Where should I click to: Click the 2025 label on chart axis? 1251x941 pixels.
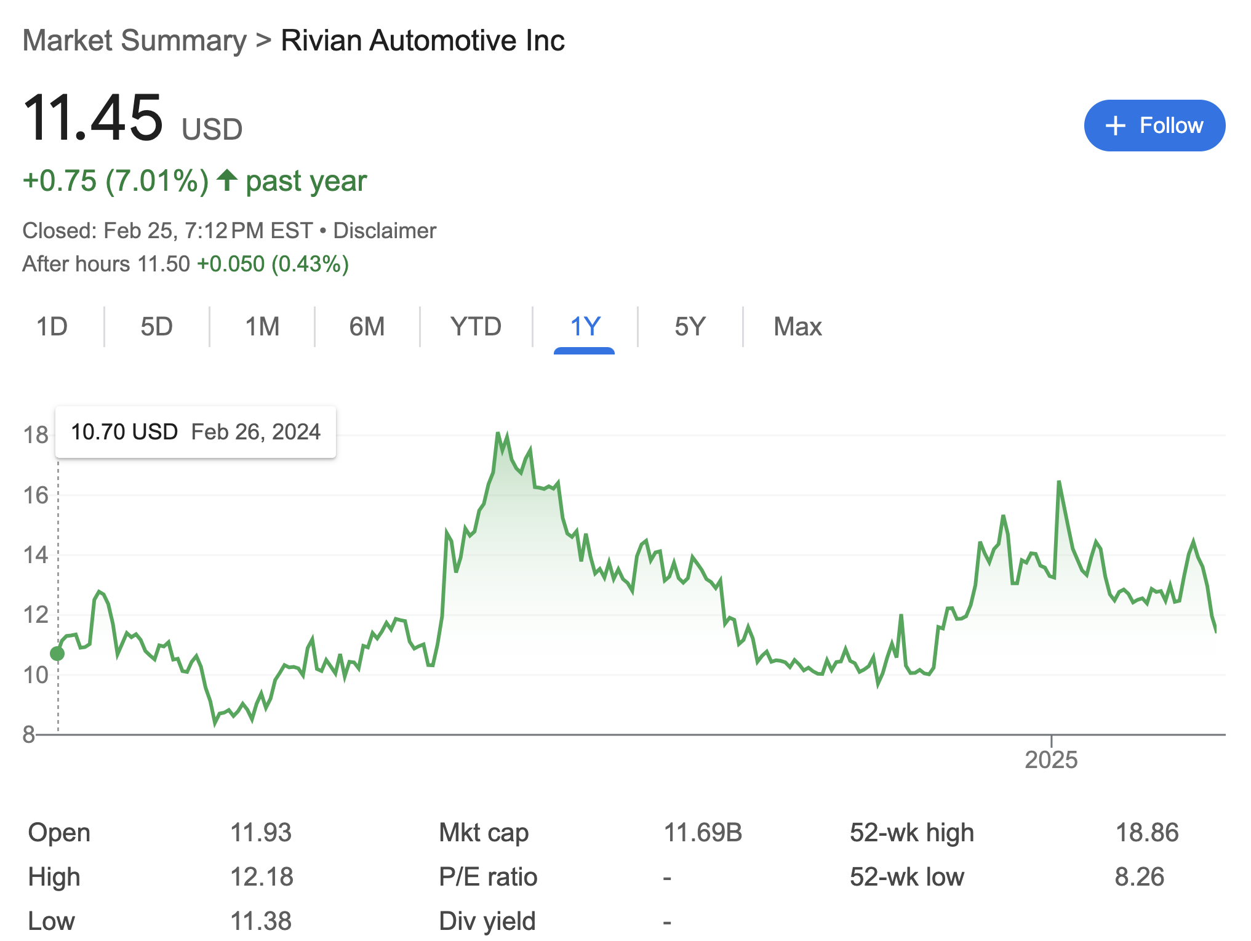[1051, 760]
